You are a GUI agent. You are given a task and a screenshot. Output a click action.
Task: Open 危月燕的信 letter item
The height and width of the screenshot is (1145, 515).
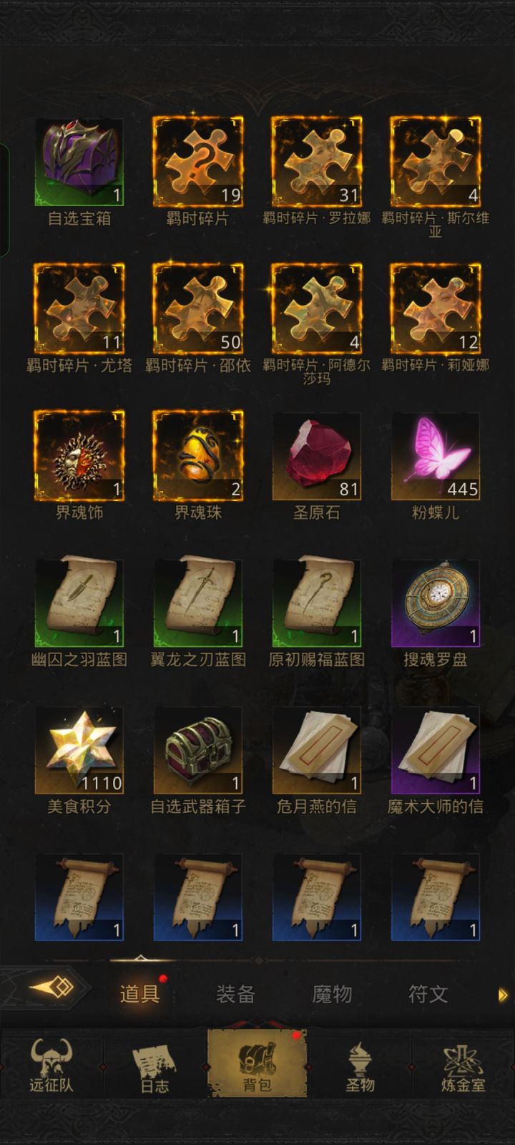[317, 751]
